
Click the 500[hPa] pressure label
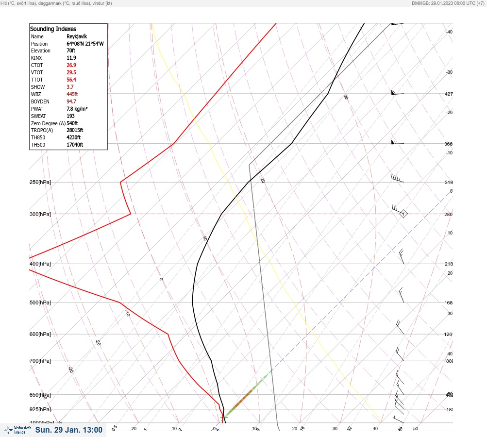(40, 303)
